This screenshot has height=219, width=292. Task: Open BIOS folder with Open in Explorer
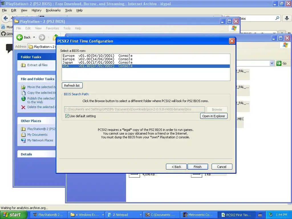214,116
